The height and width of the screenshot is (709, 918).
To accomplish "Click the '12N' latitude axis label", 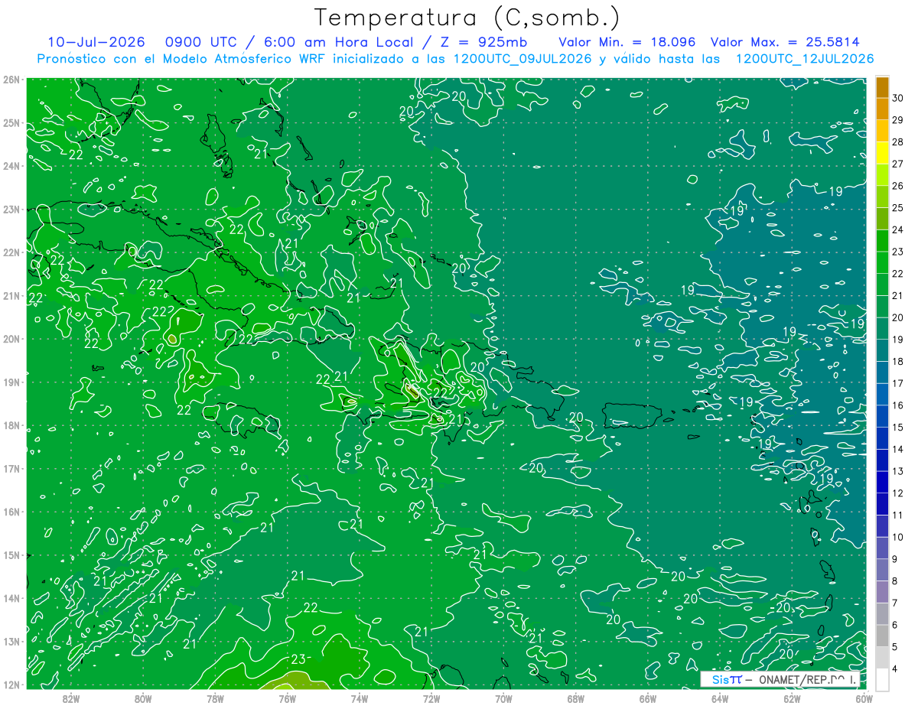I will 11,685.
